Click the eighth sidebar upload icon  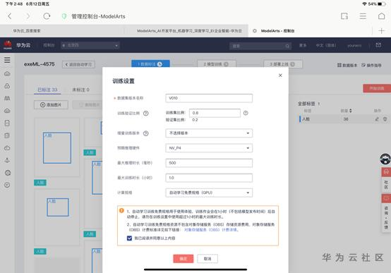pos(7,160)
